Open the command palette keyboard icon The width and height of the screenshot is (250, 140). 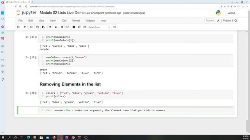click(114, 27)
